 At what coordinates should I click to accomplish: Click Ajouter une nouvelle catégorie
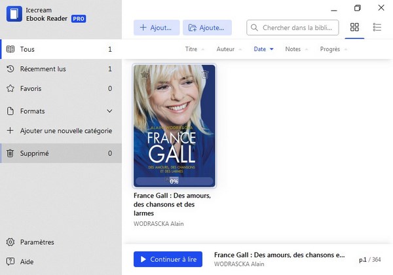tap(65, 130)
